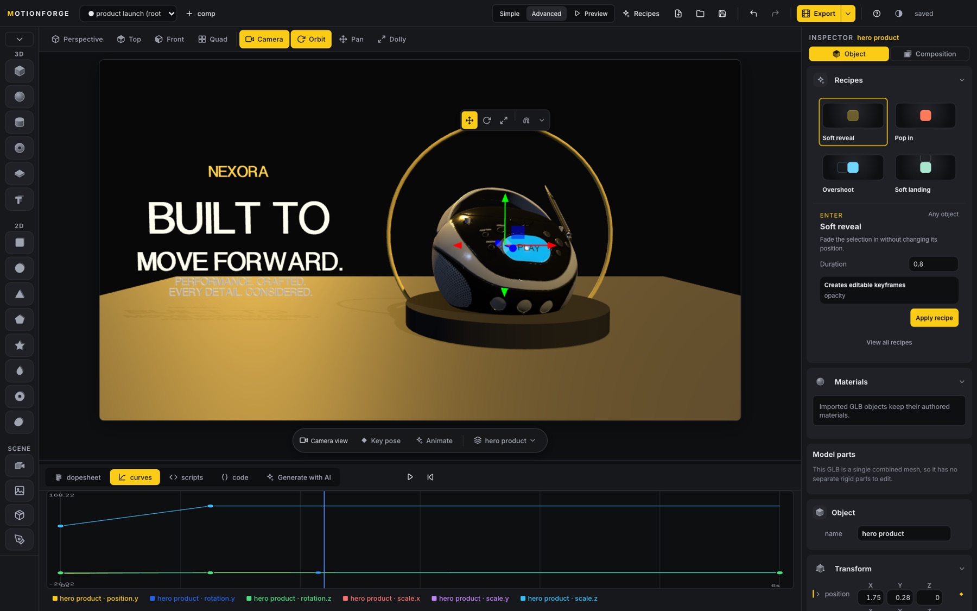Viewport: 977px width, 611px height.
Task: Click Generate with AI
Action: point(299,477)
